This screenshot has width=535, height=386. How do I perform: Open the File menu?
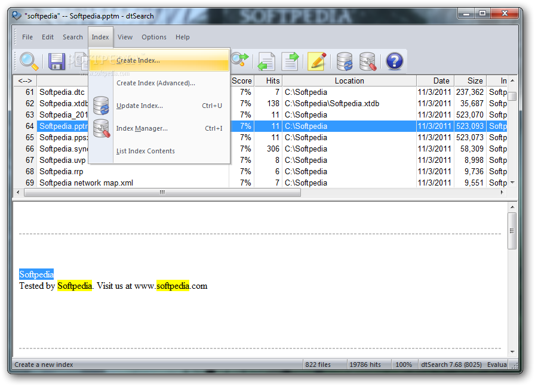tap(27, 37)
